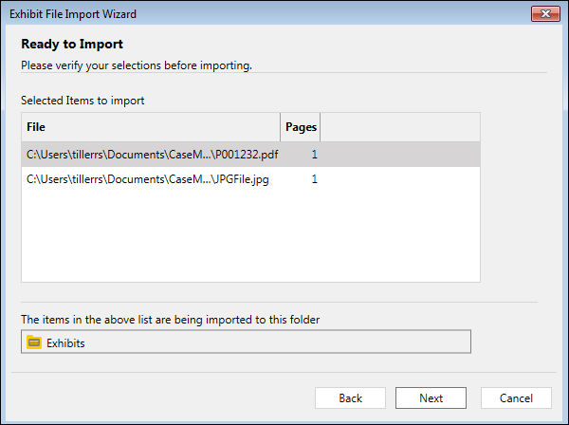The width and height of the screenshot is (569, 425).
Task: Click the 'being imported to this folder' label
Action: [170, 320]
